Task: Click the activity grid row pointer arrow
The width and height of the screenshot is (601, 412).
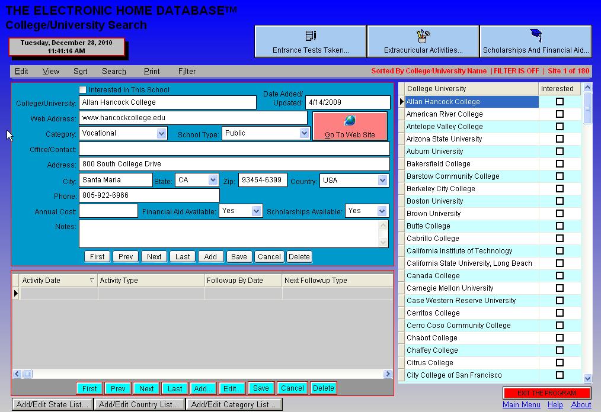Action: [x=16, y=293]
